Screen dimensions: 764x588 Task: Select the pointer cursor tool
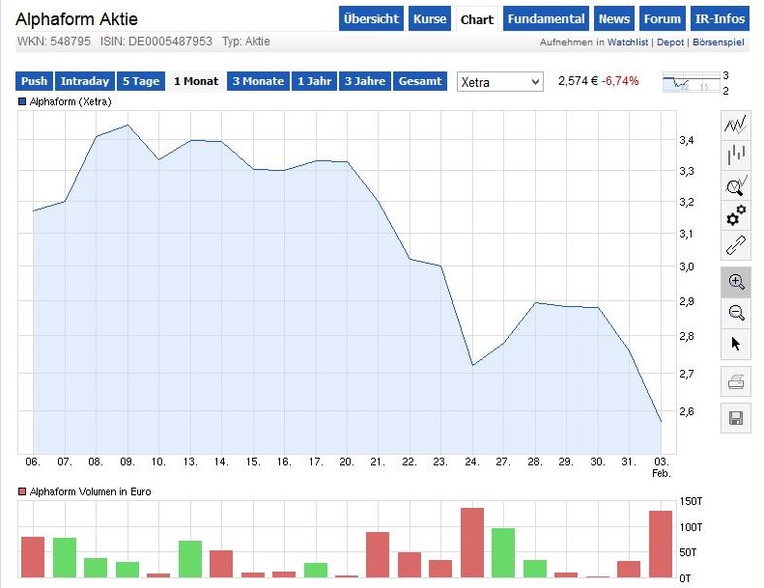click(736, 343)
